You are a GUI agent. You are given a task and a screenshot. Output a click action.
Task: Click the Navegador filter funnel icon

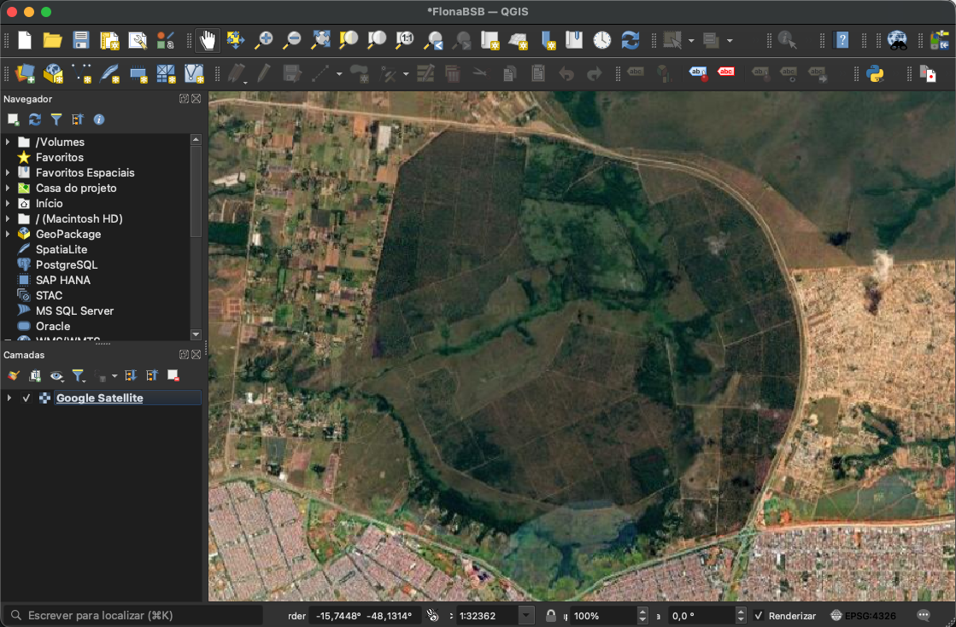coord(56,120)
